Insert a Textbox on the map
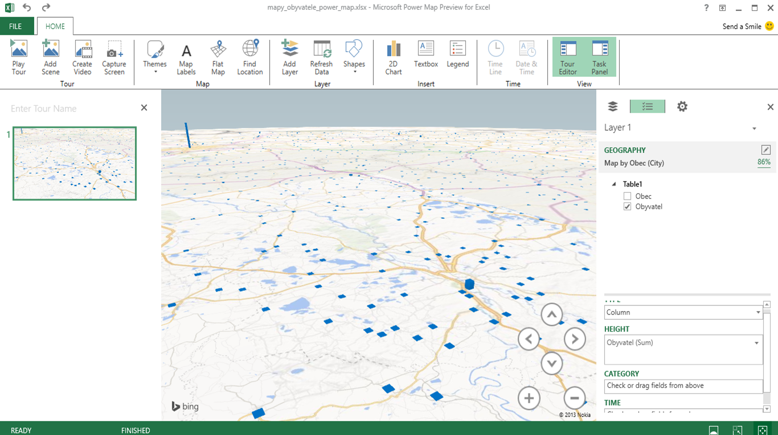 [x=426, y=55]
